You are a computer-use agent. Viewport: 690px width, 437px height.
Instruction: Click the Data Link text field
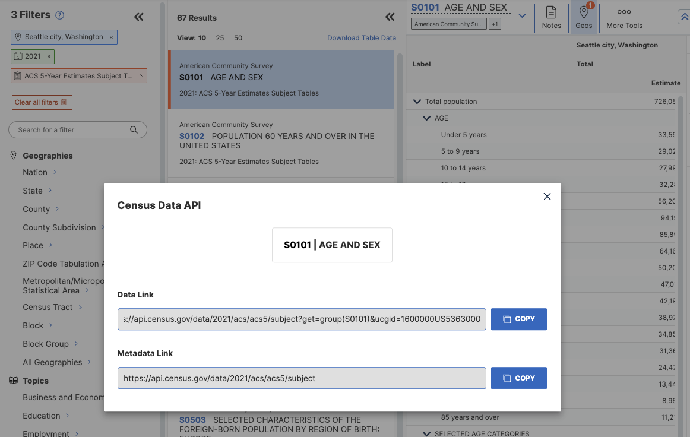tap(302, 319)
